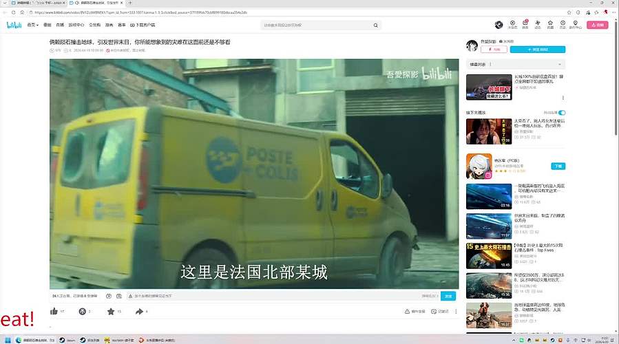Open the homepage dropdown arrow in navigation
This screenshot has width=619, height=344.
[x=37, y=25]
